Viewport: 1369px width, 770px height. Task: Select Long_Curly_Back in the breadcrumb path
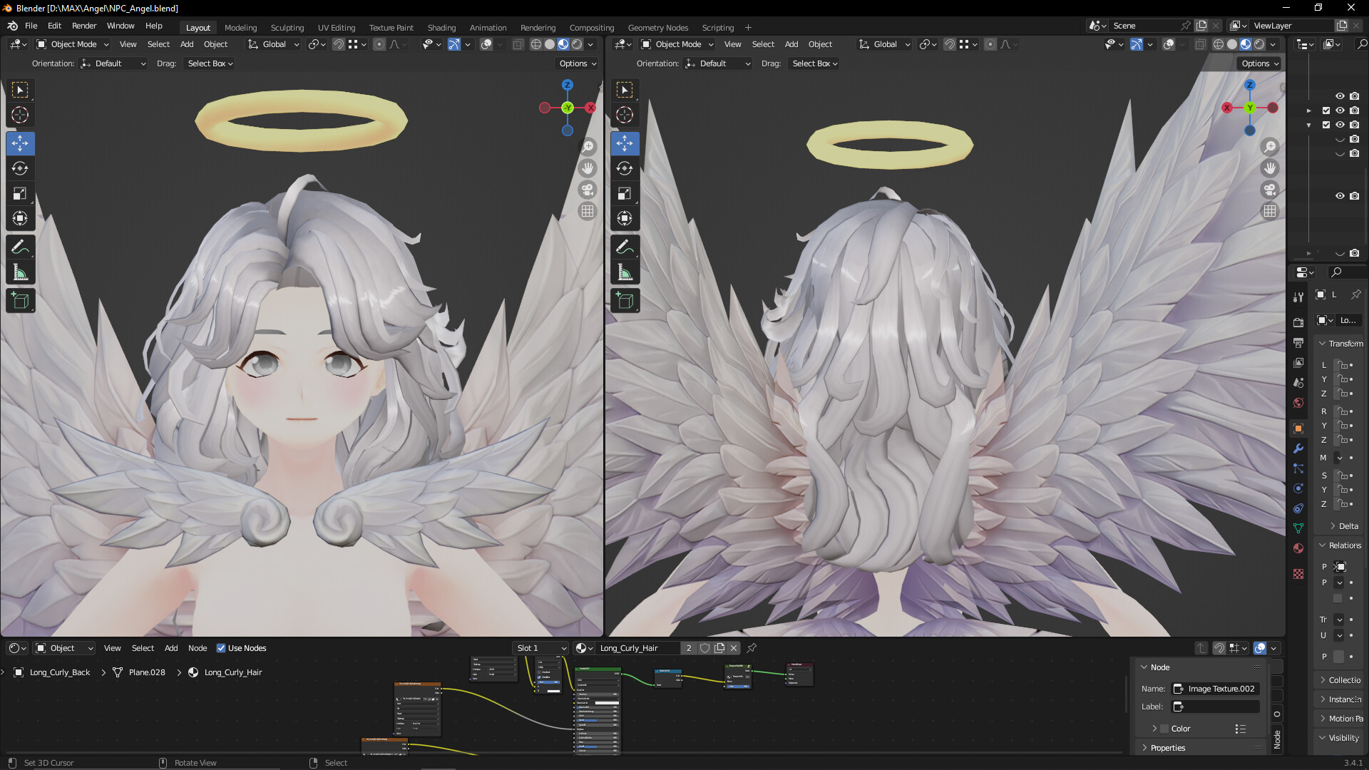(58, 672)
